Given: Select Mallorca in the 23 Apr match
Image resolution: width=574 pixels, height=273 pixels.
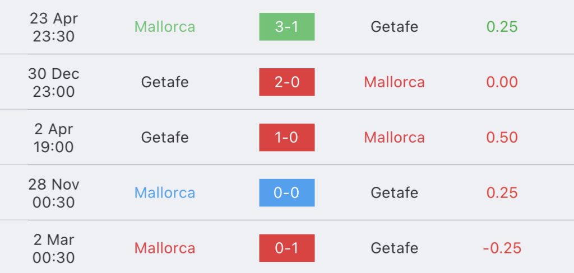Looking at the screenshot, I should [165, 27].
